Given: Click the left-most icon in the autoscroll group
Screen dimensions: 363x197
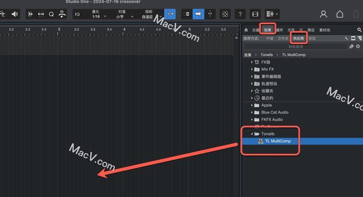Looking at the screenshot, I should click(187, 14).
